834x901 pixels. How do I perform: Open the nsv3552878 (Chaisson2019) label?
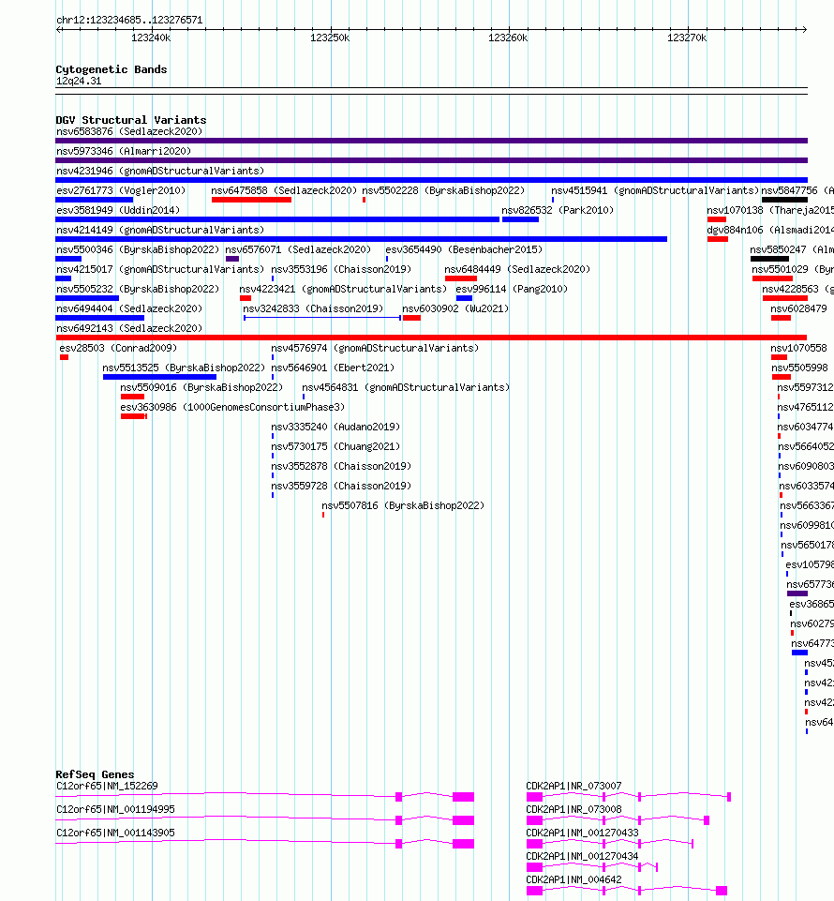341,466
